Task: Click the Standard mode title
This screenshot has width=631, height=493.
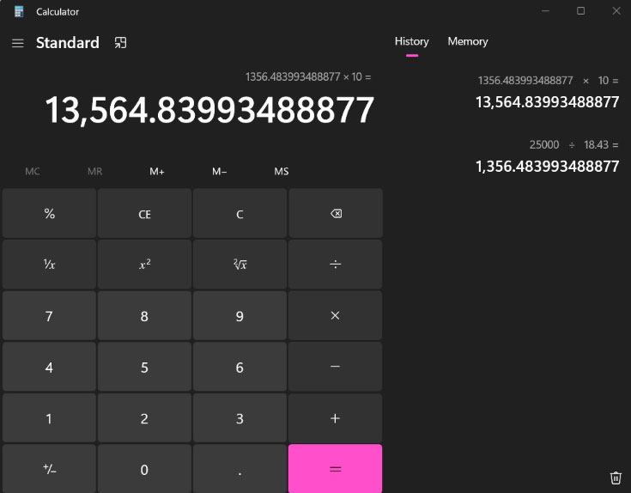Action: (x=68, y=43)
